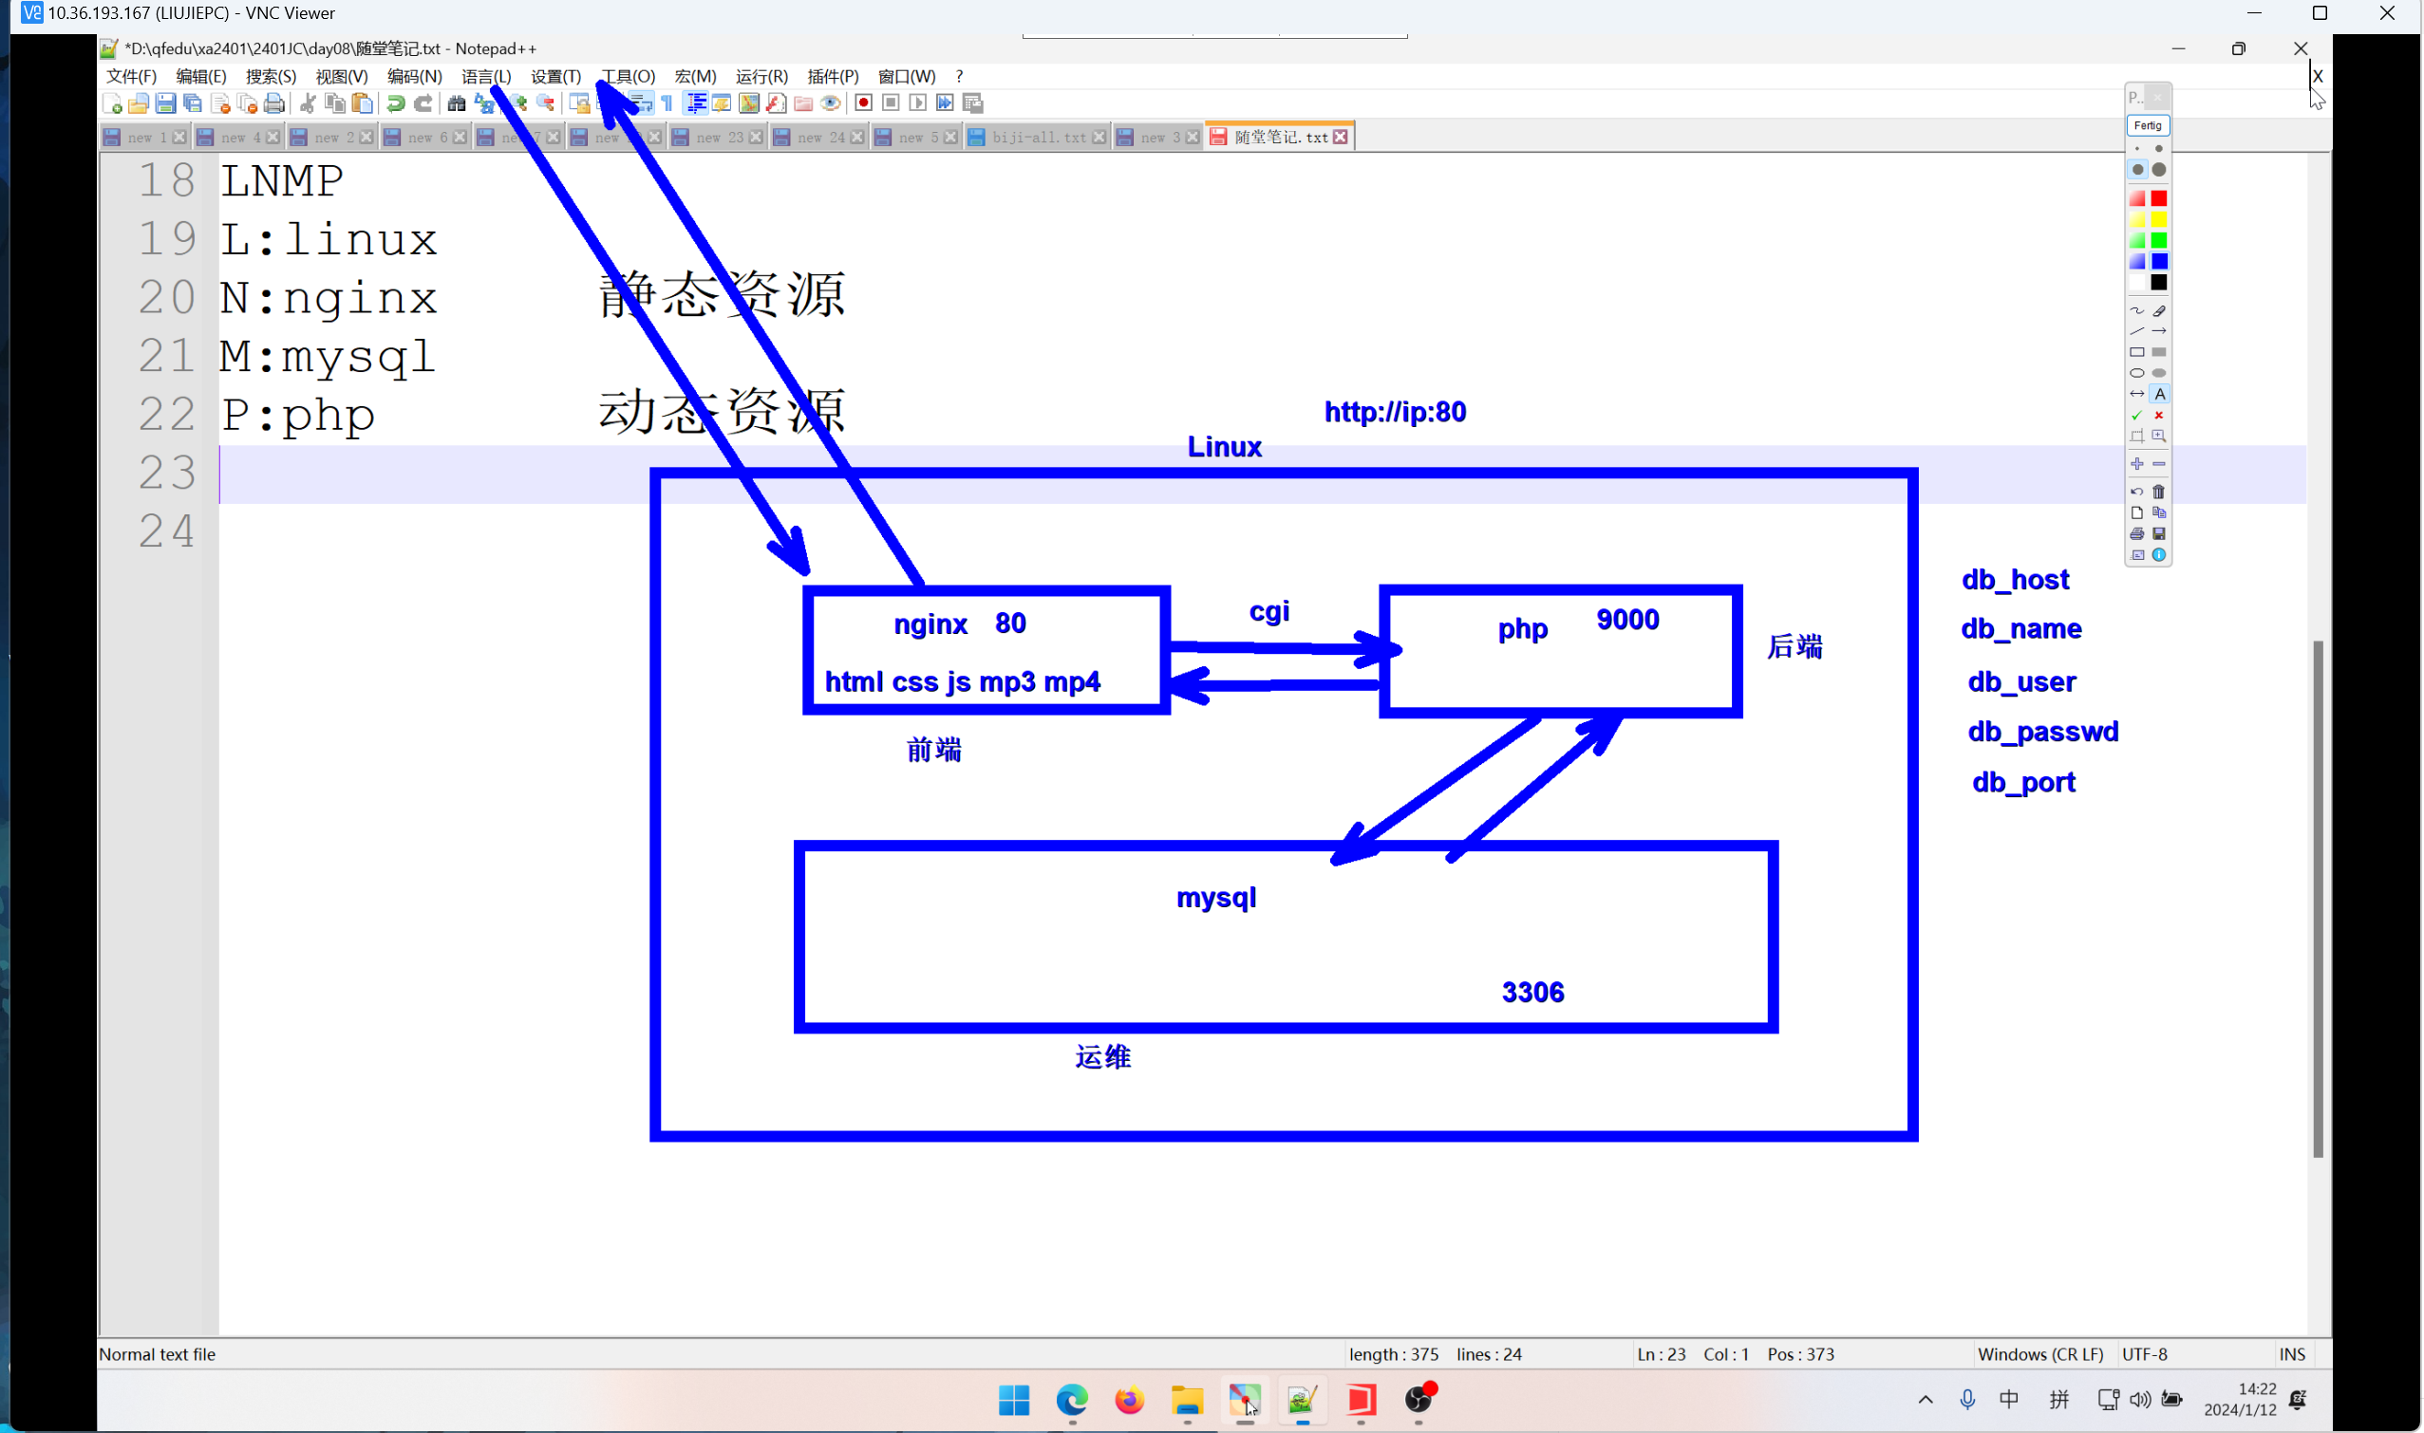Pick the black color swatch
The image size is (2424, 1433).
(2158, 283)
